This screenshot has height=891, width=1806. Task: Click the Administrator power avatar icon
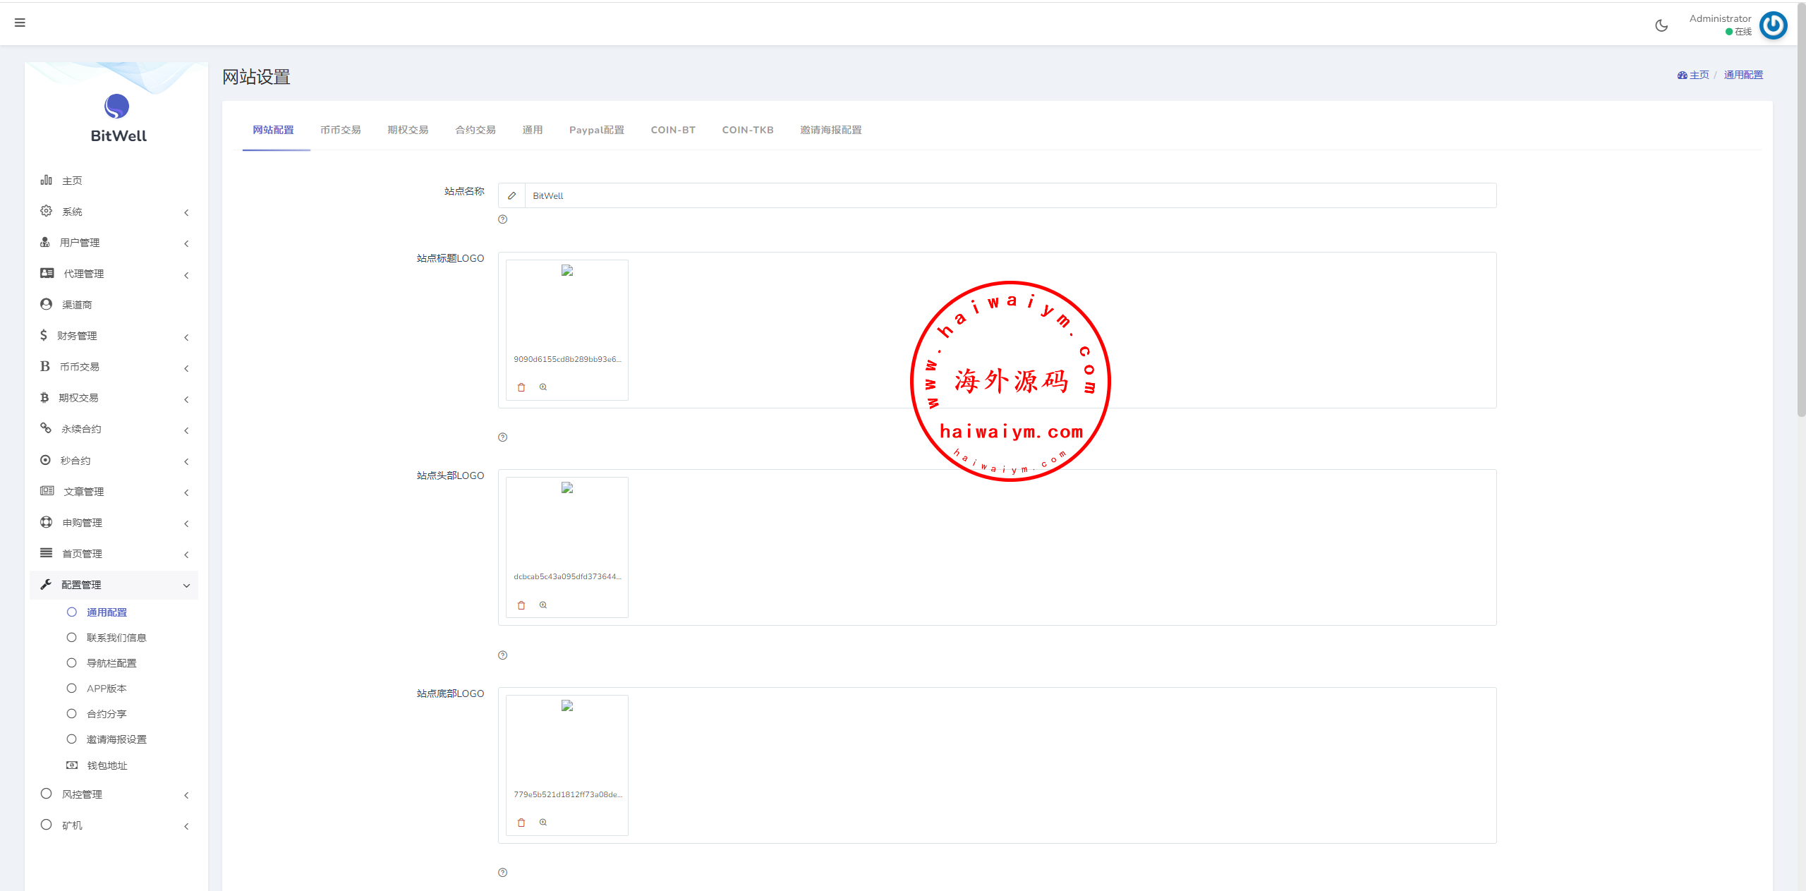coord(1773,25)
